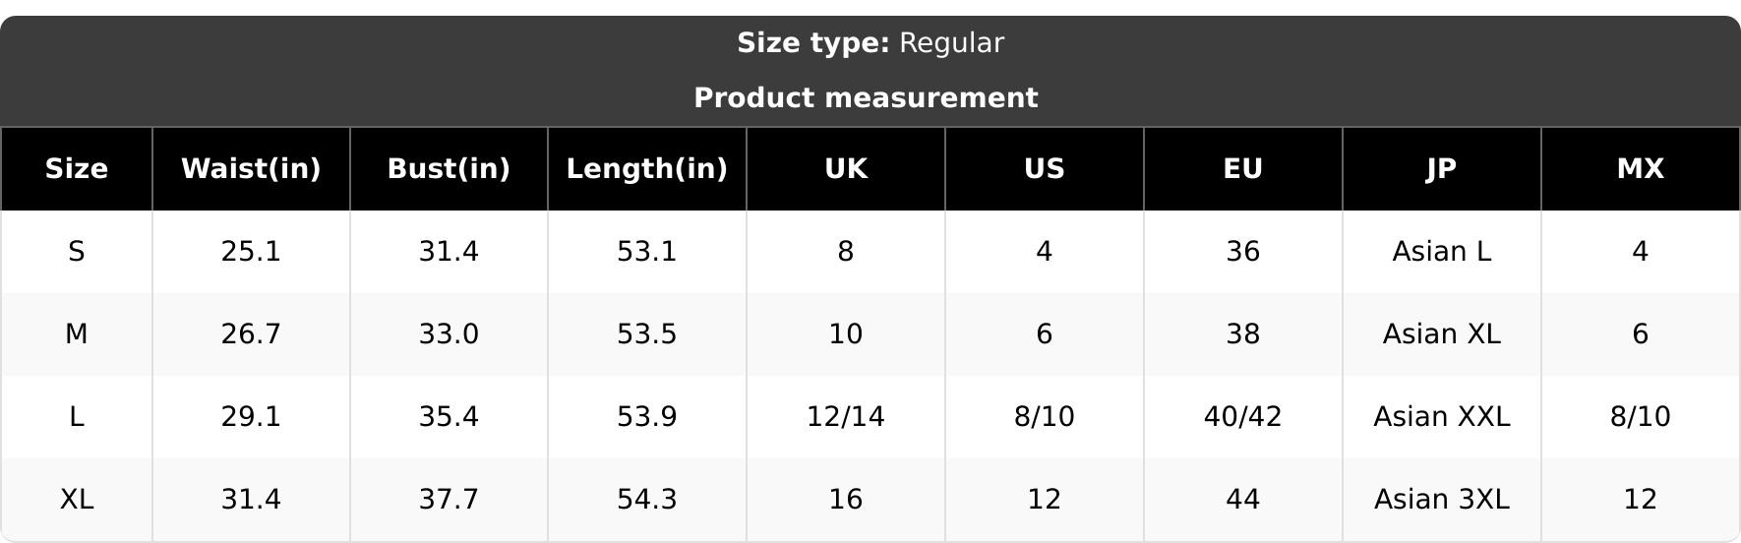The height and width of the screenshot is (543, 1741).
Task: Click the Bust(in) column header
Action: 449,169
